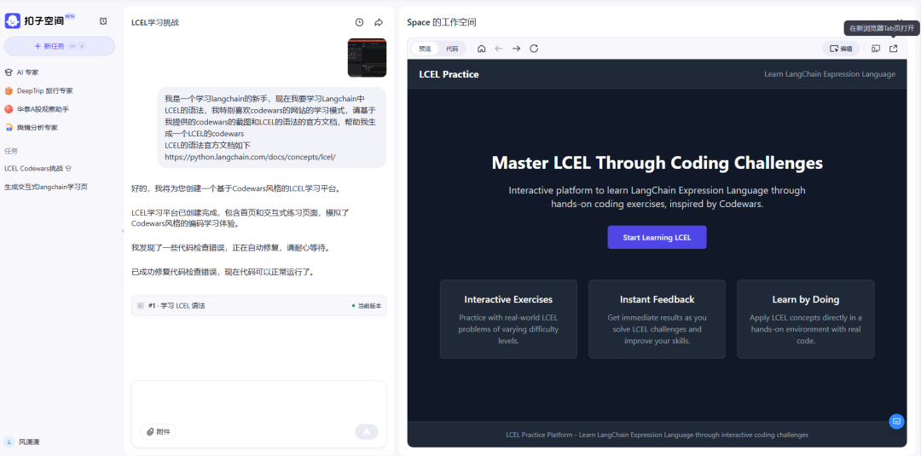Image resolution: width=921 pixels, height=456 pixels.
Task: Click Learn LangChain Expression Language header text
Action: 830,74
